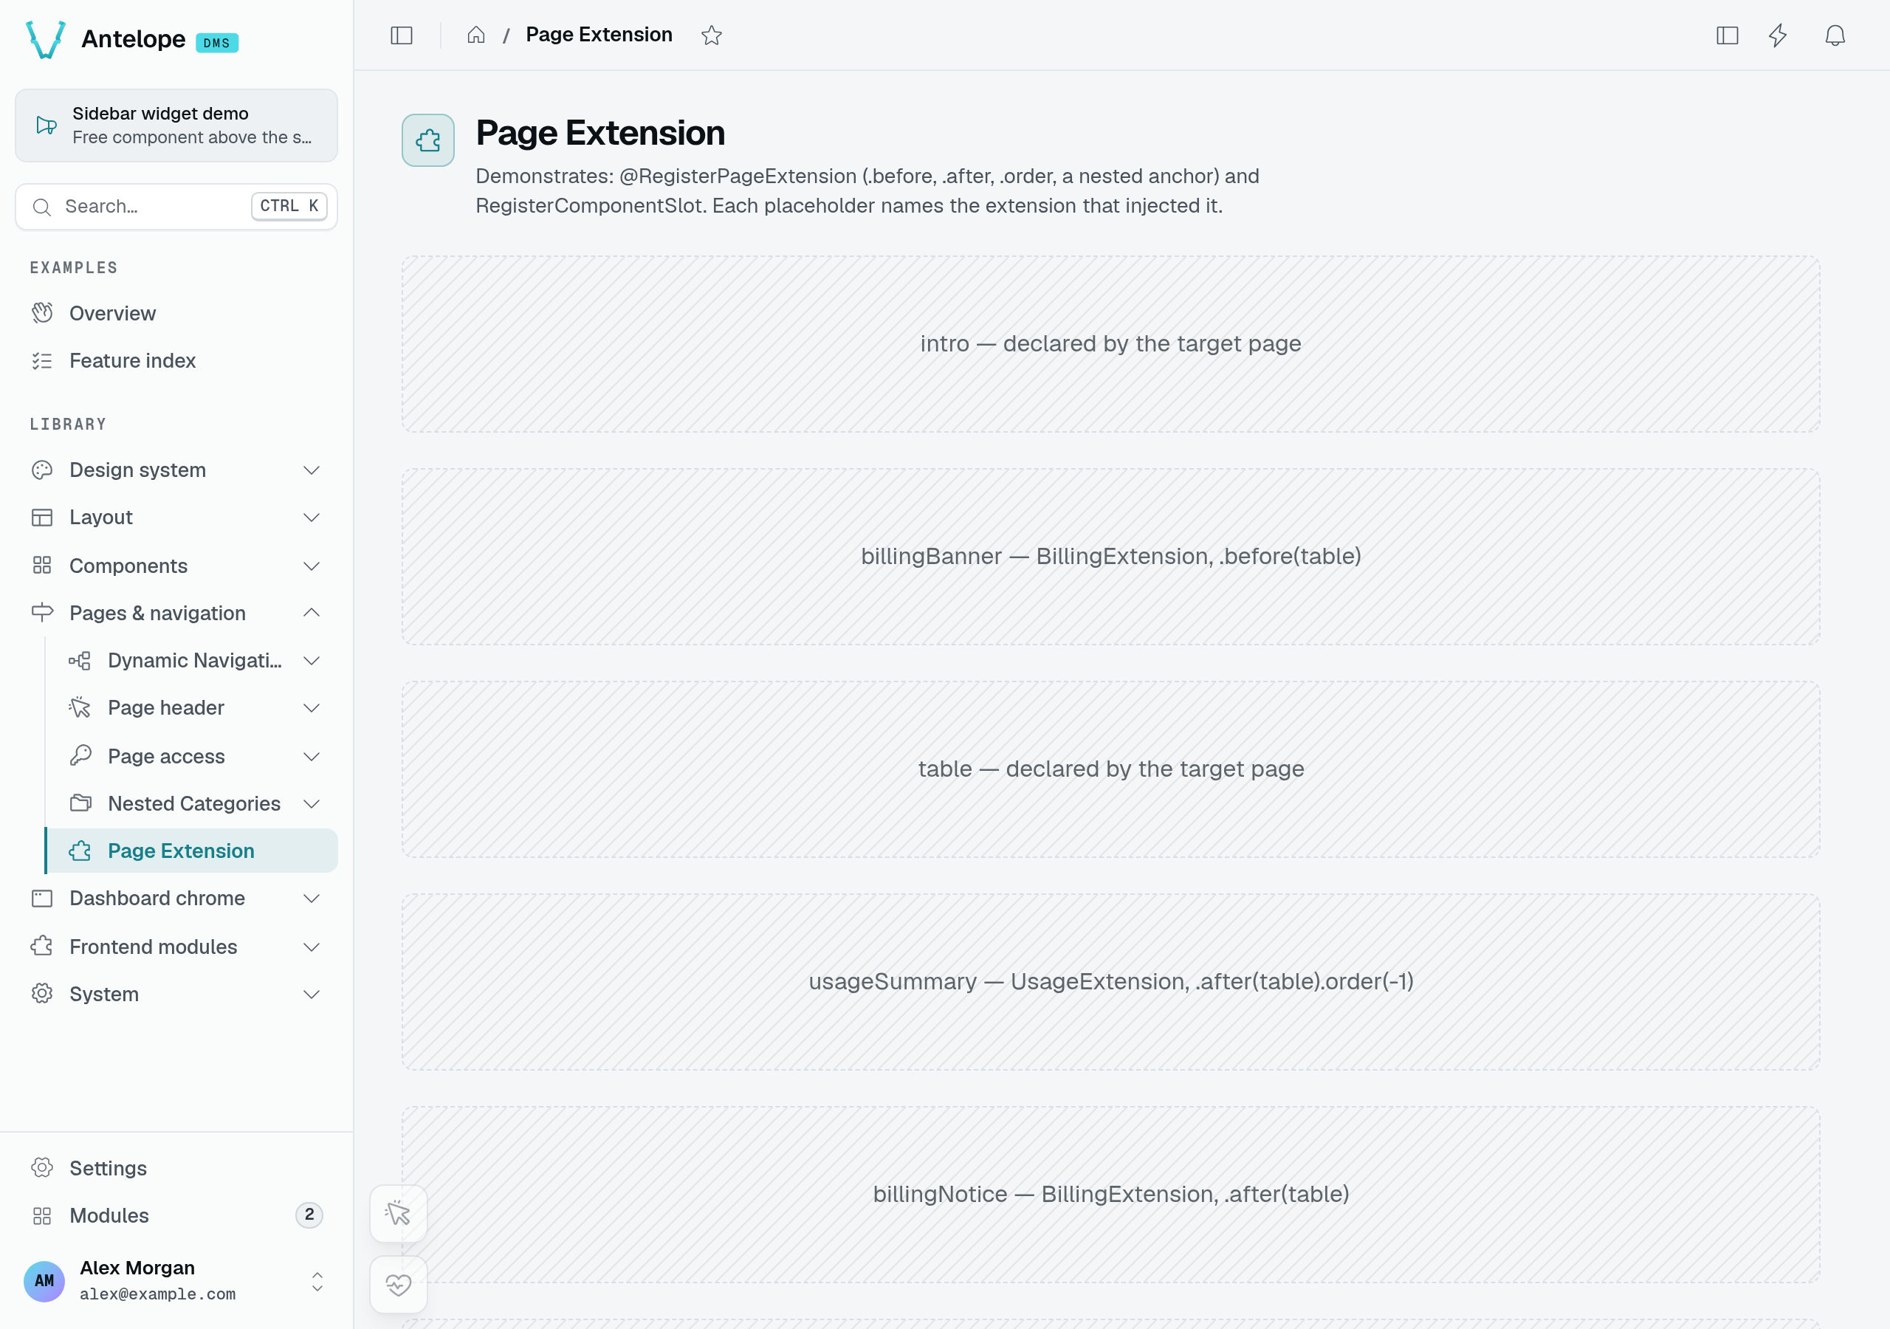Viewport: 1890px width, 1329px height.
Task: Go to home via breadcrumb icon
Action: coord(475,35)
